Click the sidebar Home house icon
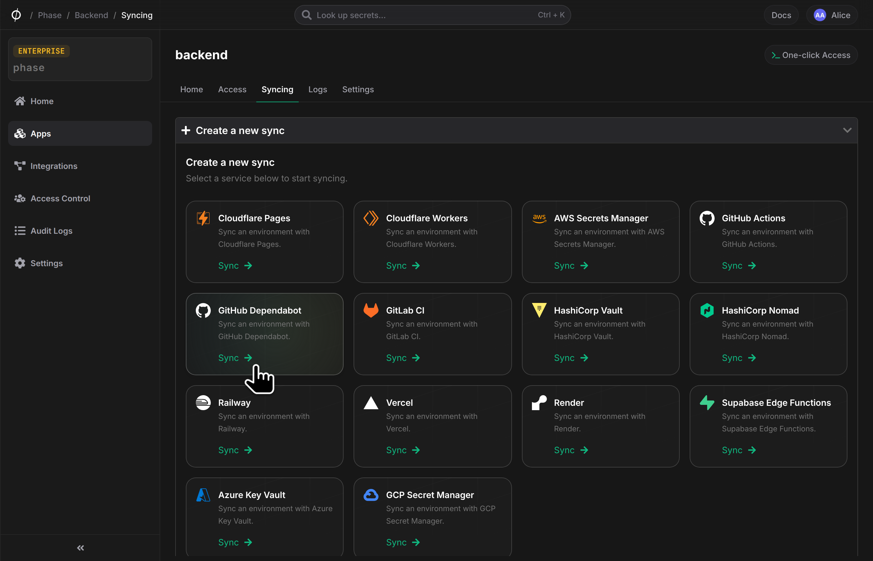 (x=20, y=101)
